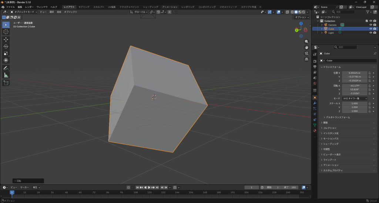Hide the Cube in outliner via eye icon
Viewport: 379px width, 203px height.
tap(370, 29)
